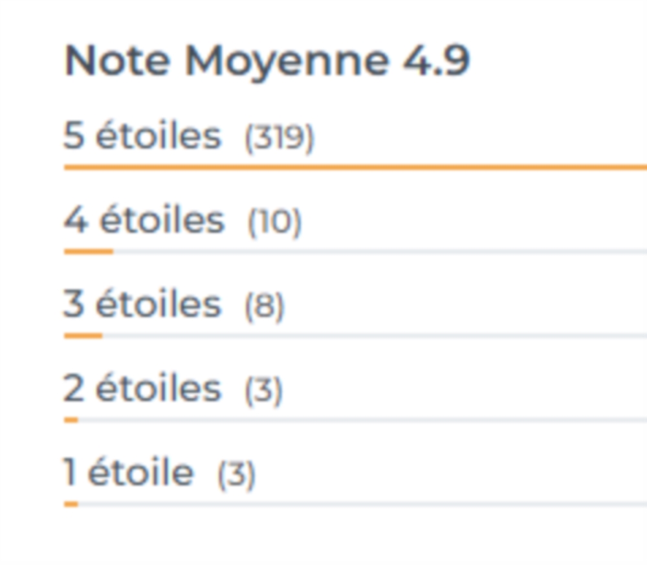The image size is (647, 565).
Task: Click orange fill of 2 étoiles bar
Action: pyautogui.click(x=71, y=419)
